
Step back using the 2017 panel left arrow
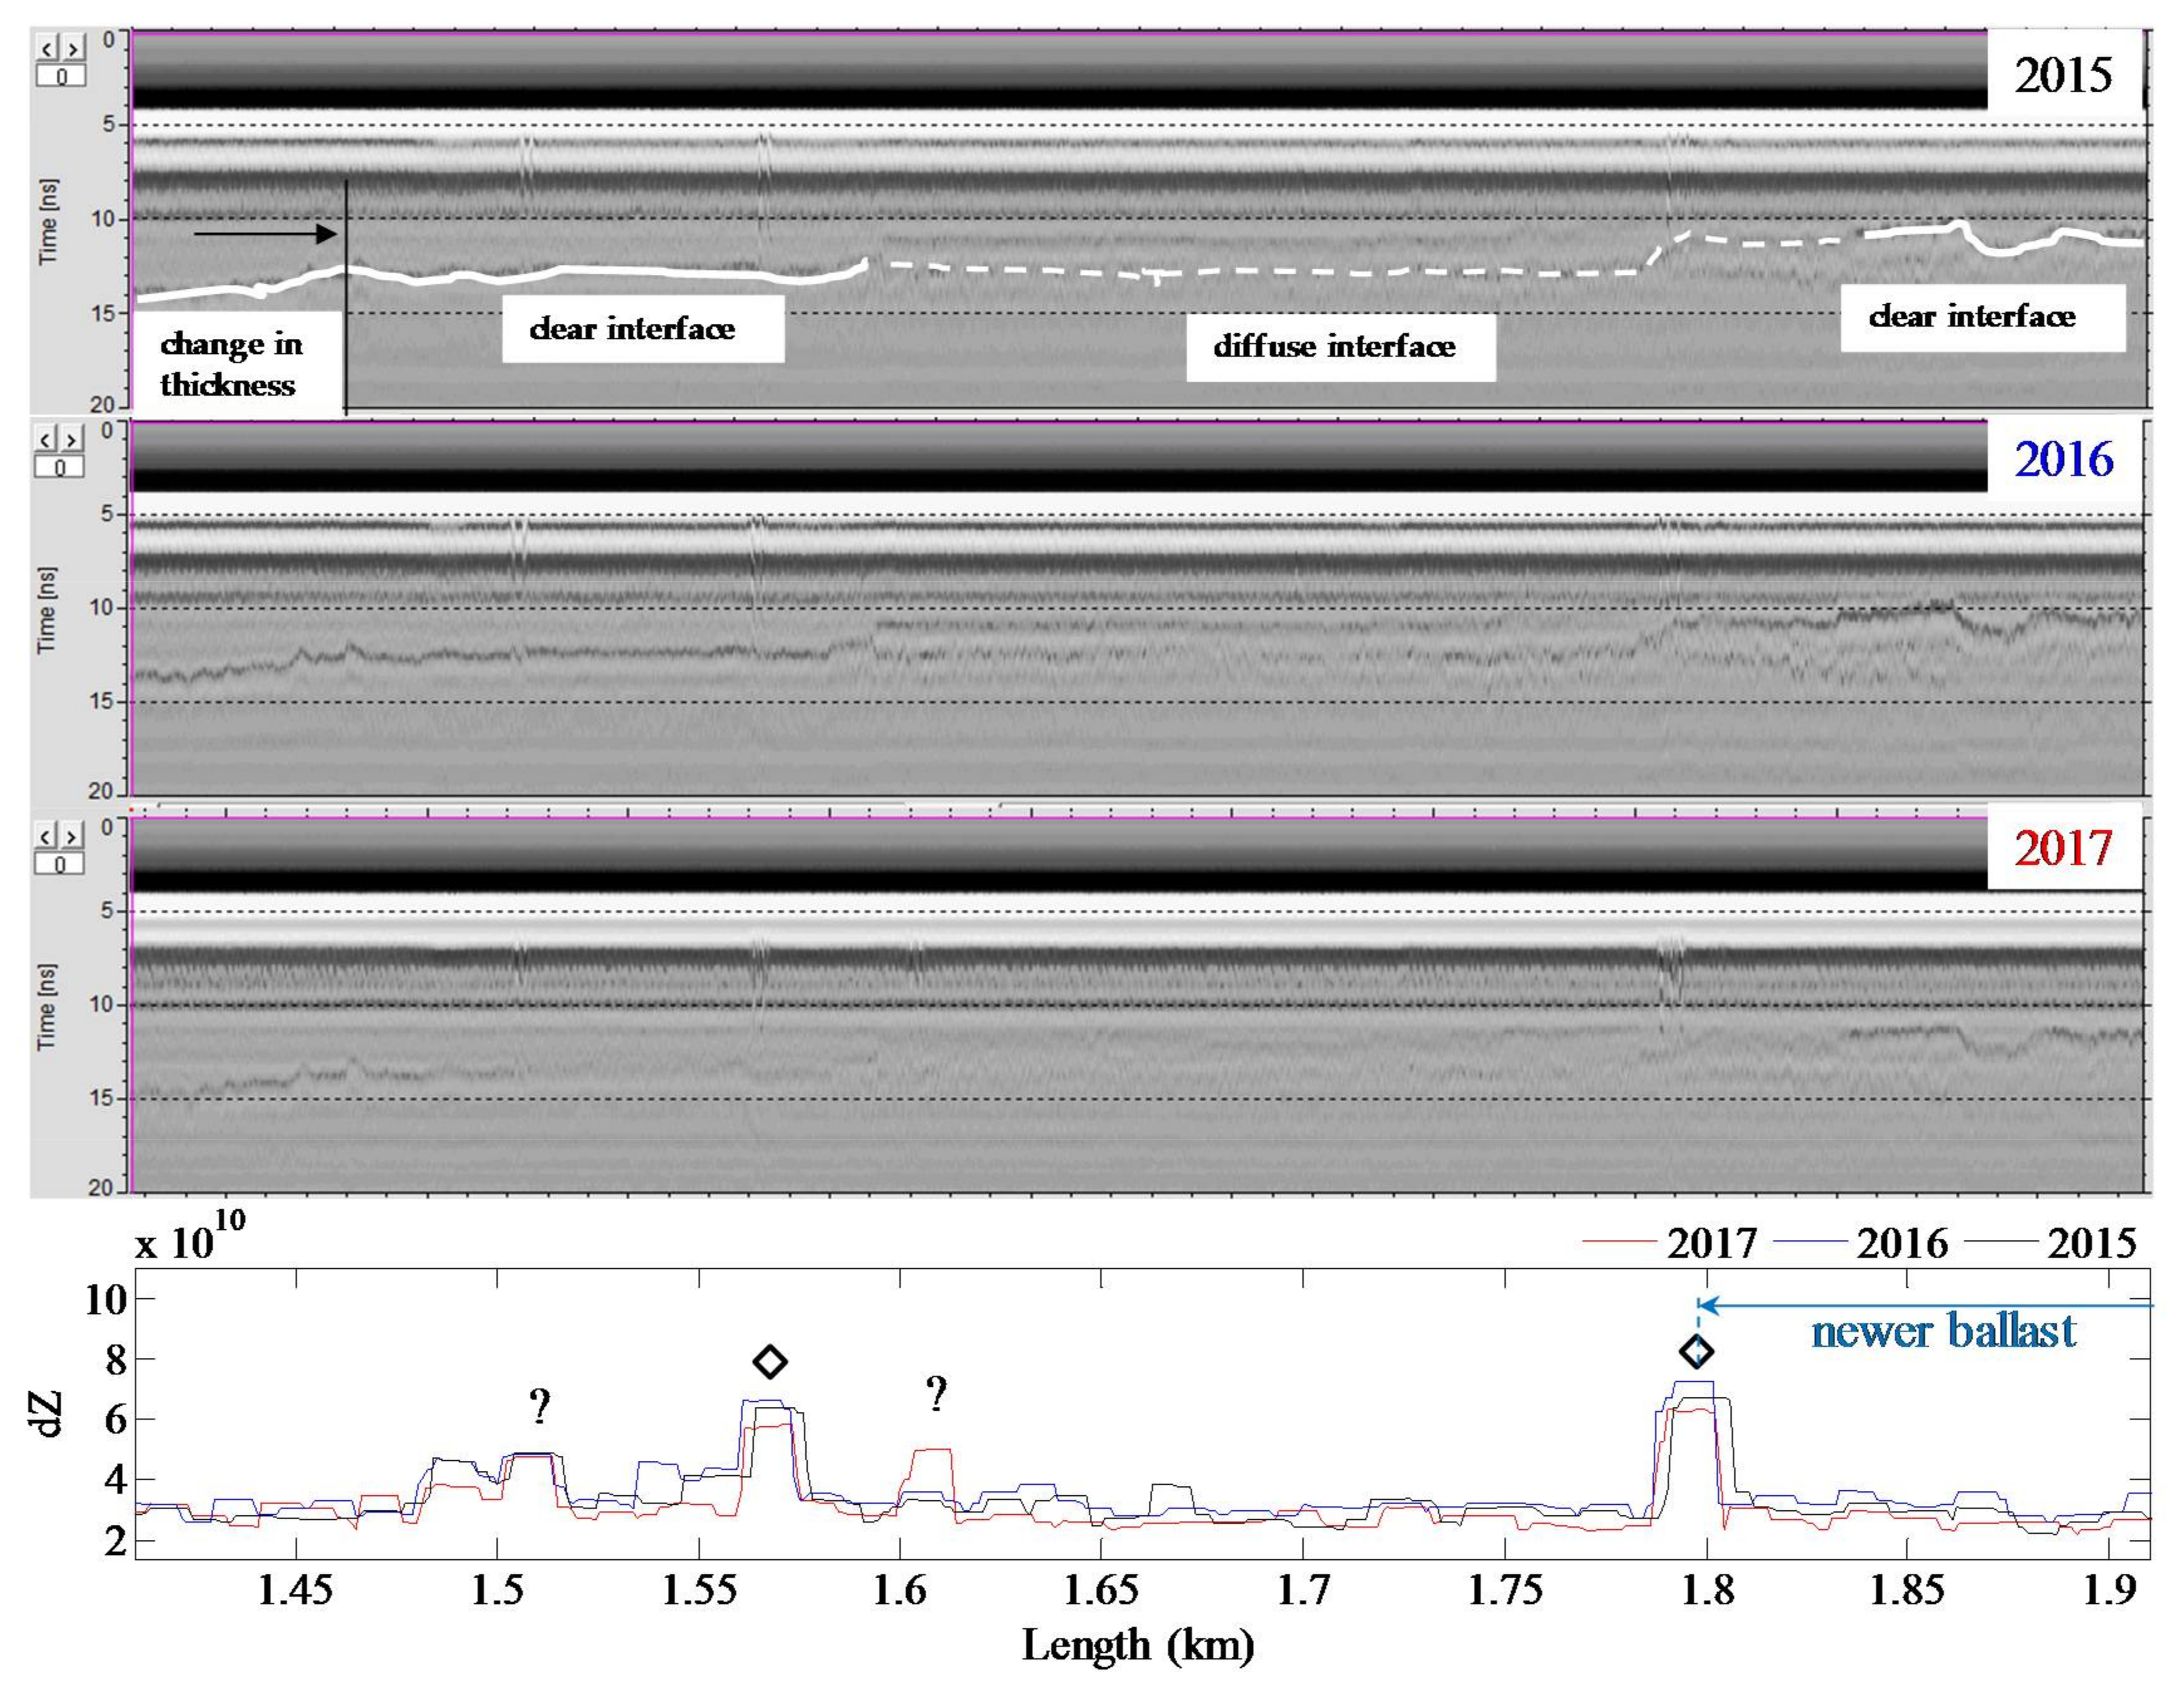point(47,836)
